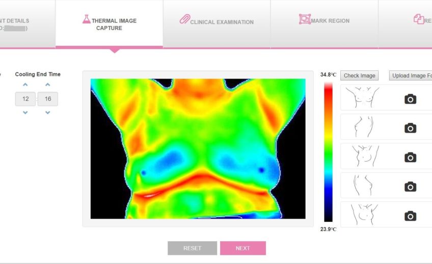The height and width of the screenshot is (264, 432).
Task: Capture image using fourth row camera icon
Action: 410,187
